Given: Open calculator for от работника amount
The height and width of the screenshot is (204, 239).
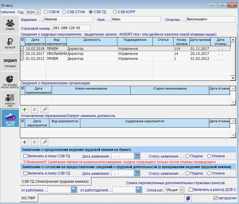Looking at the screenshot, I should (x=74, y=190).
